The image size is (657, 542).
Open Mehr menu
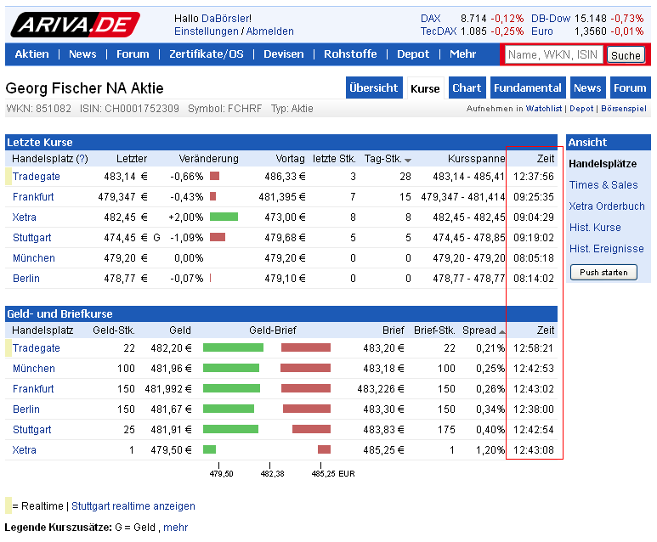pos(463,54)
